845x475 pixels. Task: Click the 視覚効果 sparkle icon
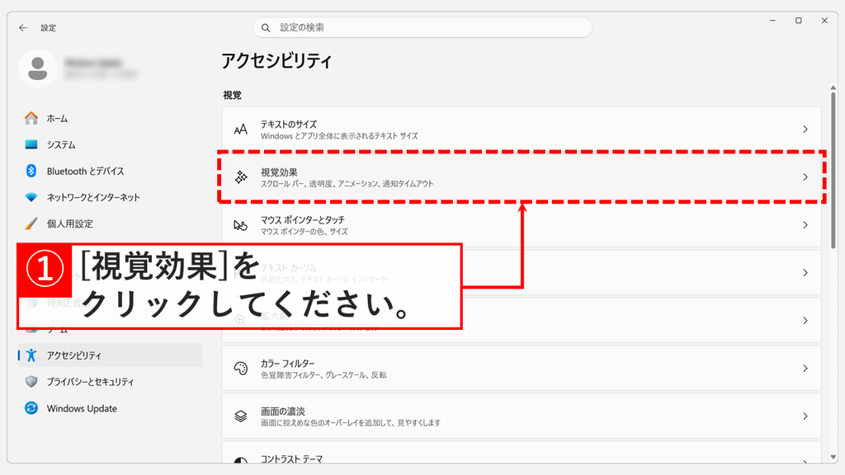point(241,177)
